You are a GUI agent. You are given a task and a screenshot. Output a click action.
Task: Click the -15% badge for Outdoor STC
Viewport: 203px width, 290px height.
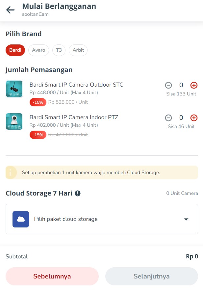click(38, 102)
